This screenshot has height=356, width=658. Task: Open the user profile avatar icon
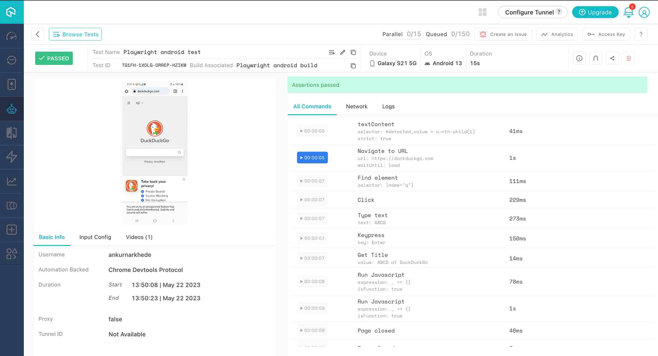644,12
